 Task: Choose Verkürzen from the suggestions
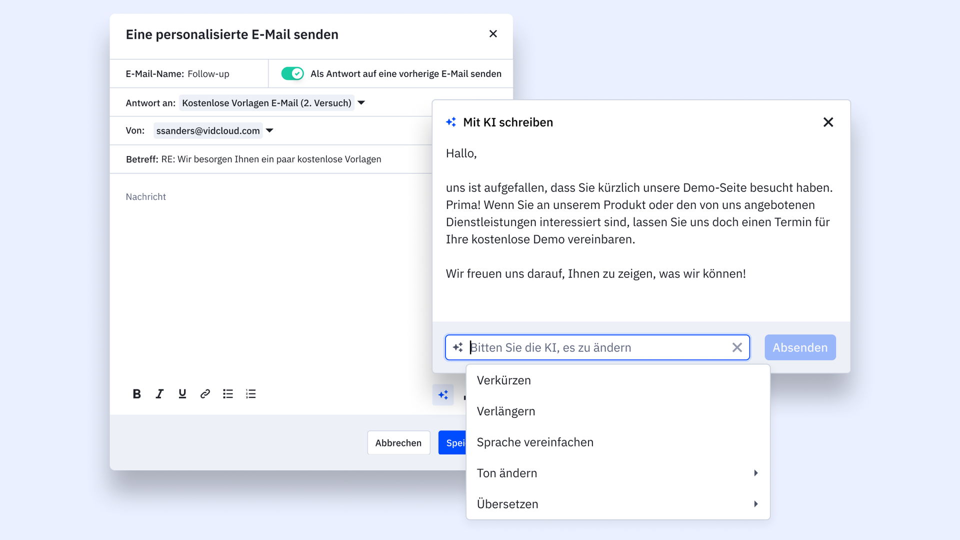pos(504,380)
